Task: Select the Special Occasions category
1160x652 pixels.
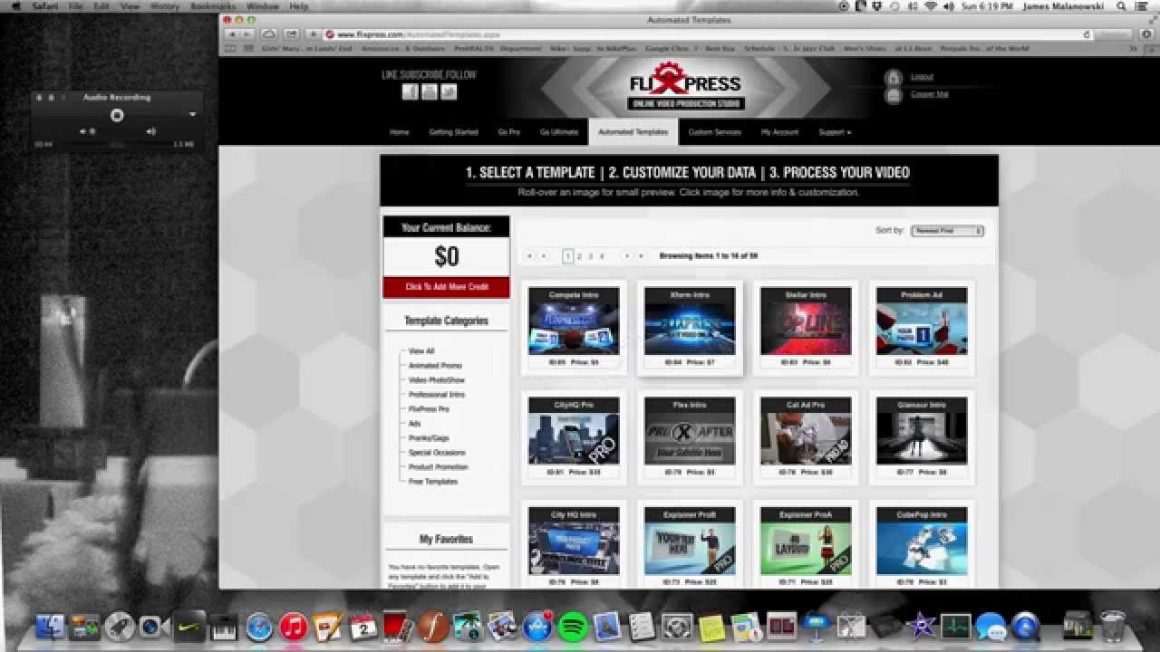Action: (x=437, y=453)
